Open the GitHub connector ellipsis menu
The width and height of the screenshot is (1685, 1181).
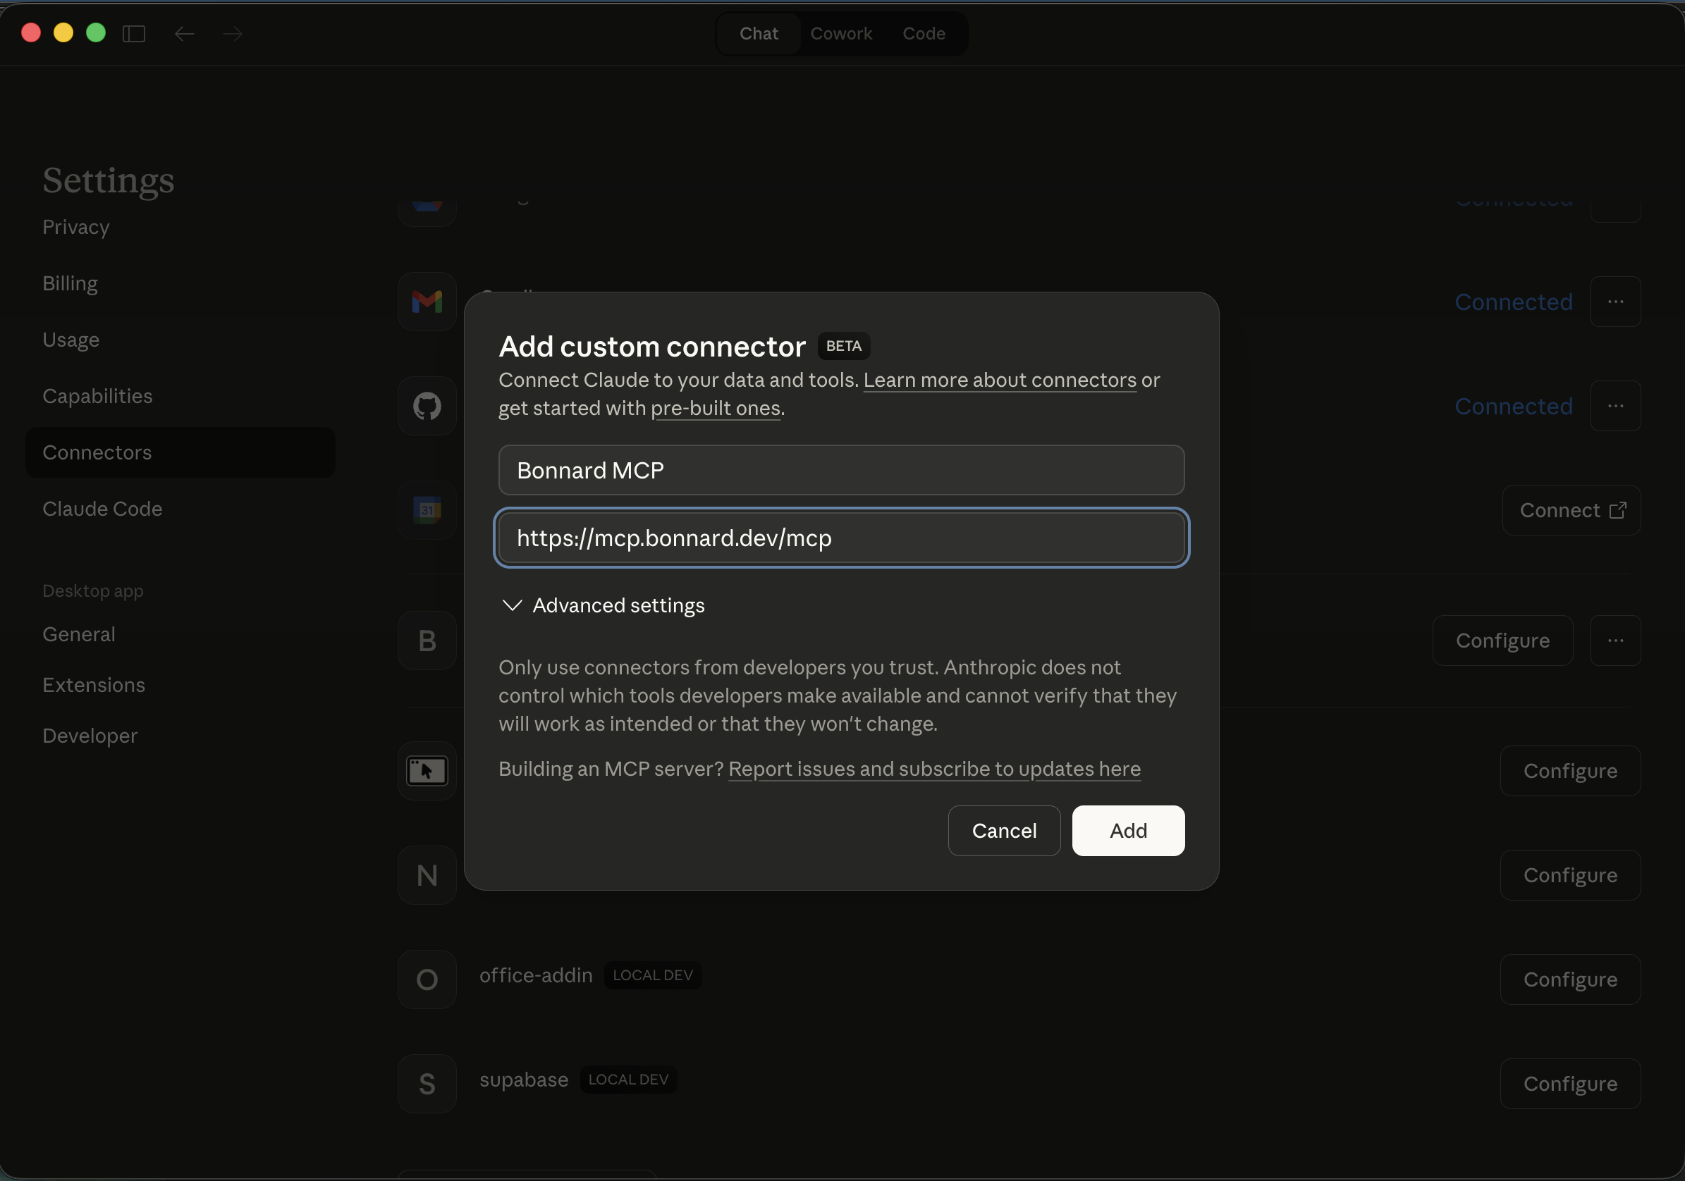[1615, 406]
